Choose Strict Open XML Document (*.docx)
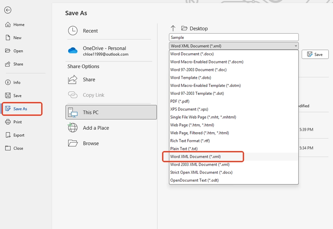This screenshot has height=229, width=333. (234, 172)
